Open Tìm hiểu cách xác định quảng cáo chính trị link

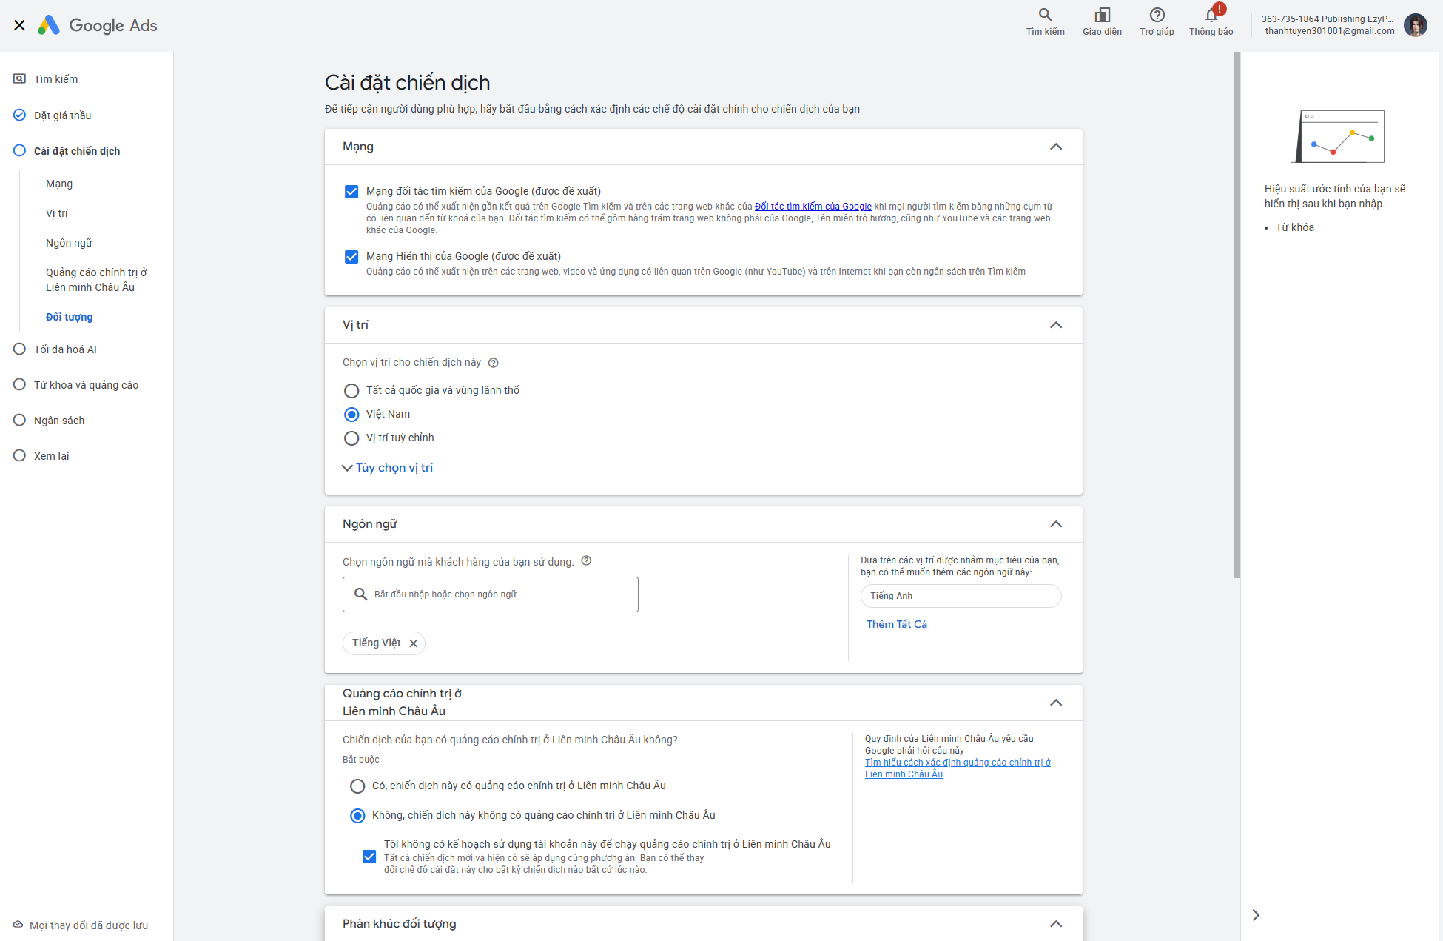tap(958, 768)
